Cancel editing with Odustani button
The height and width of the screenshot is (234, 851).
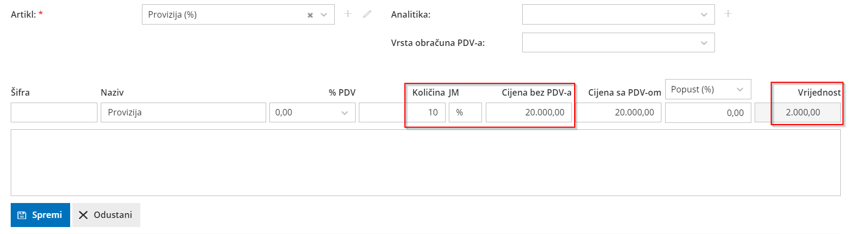pyautogui.click(x=106, y=215)
